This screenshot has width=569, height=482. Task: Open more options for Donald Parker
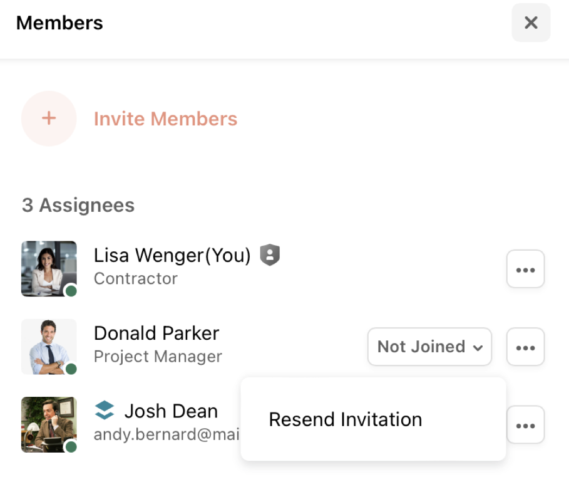526,347
